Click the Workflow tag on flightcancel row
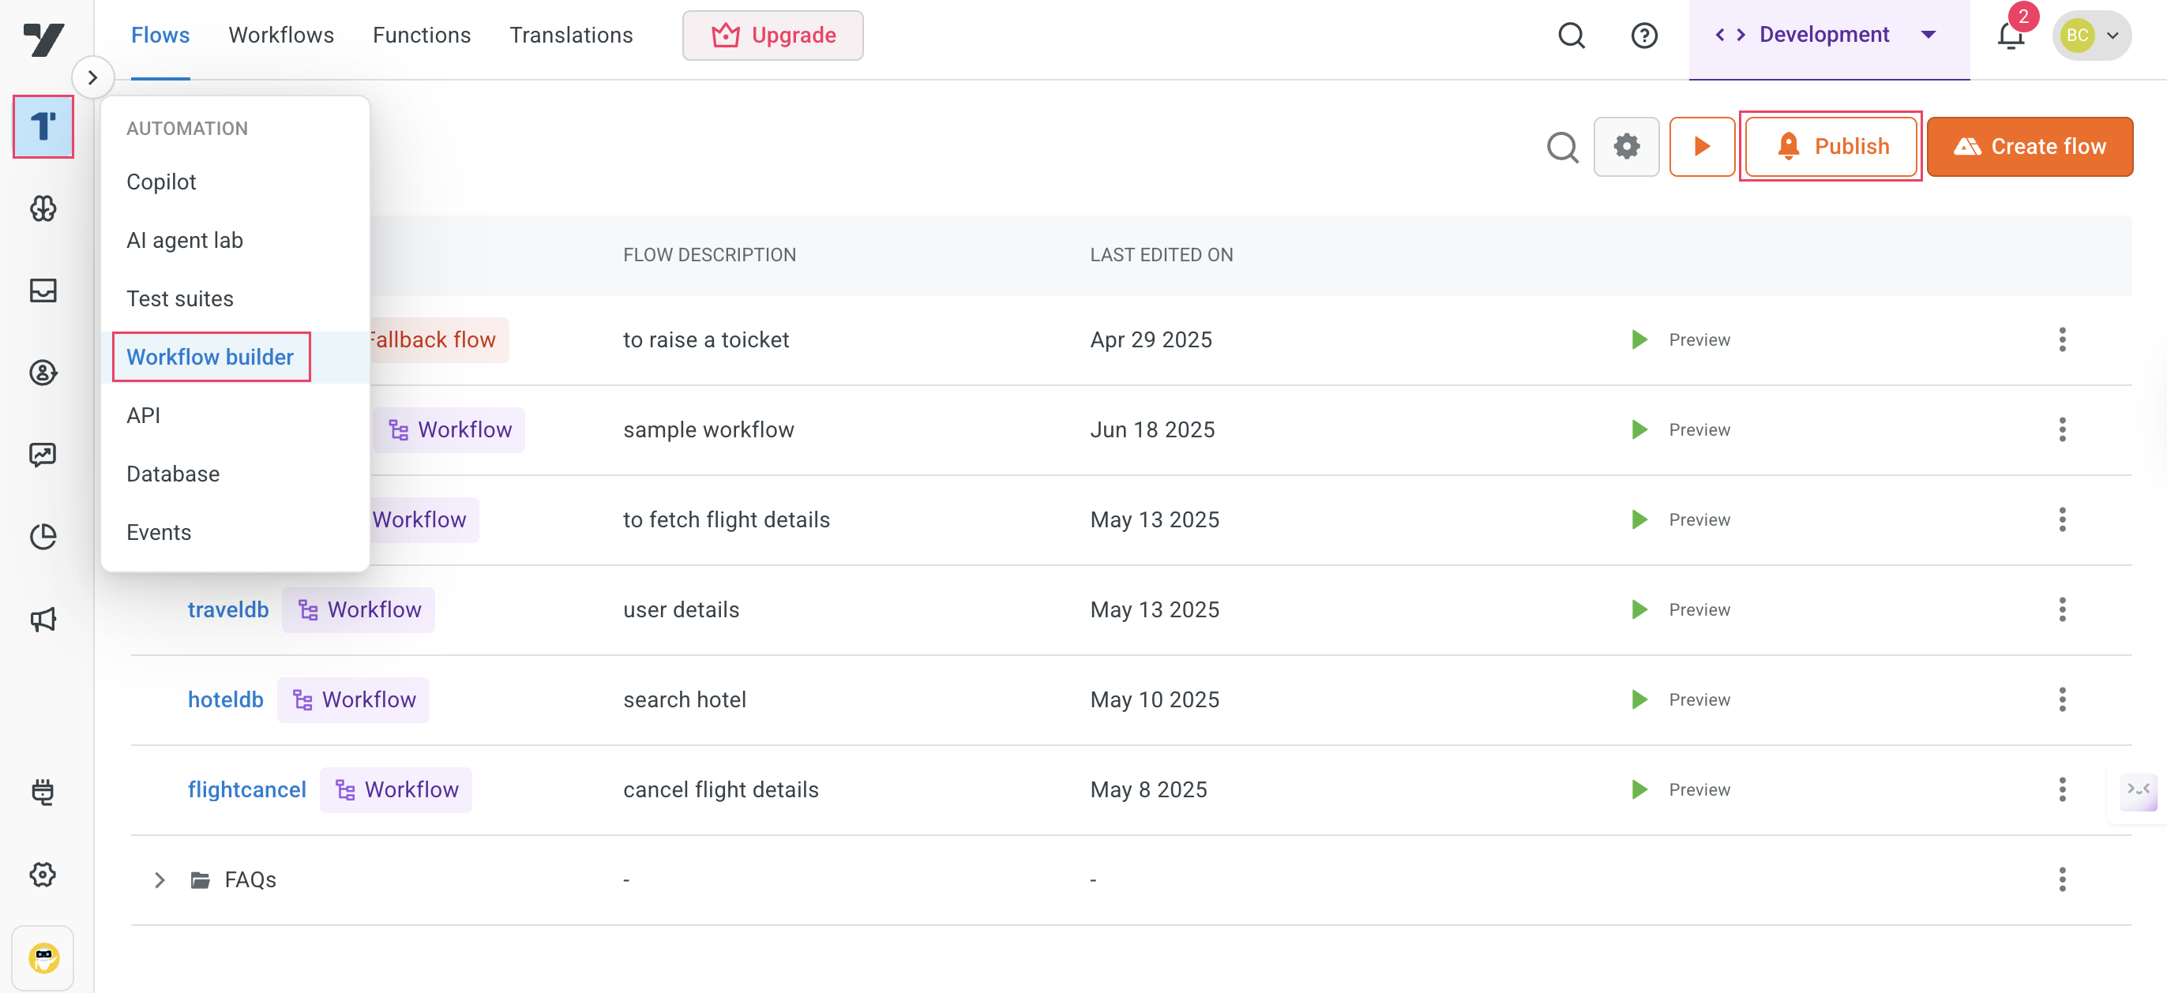The image size is (2167, 993). point(396,789)
